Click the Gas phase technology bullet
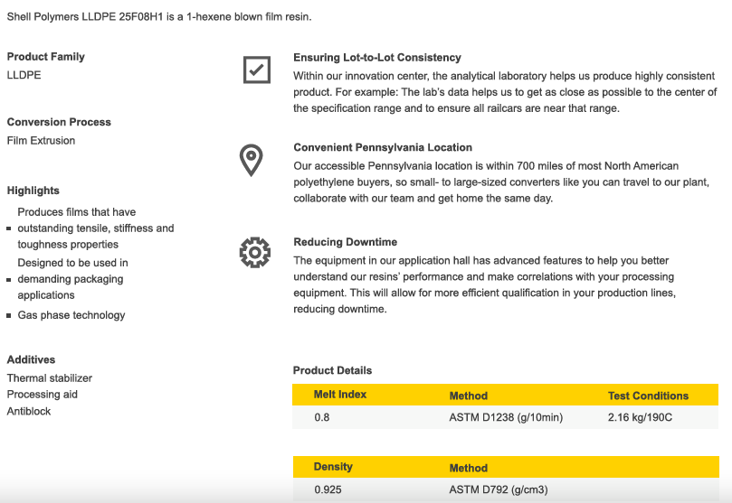This screenshot has height=503, width=732. 71,315
